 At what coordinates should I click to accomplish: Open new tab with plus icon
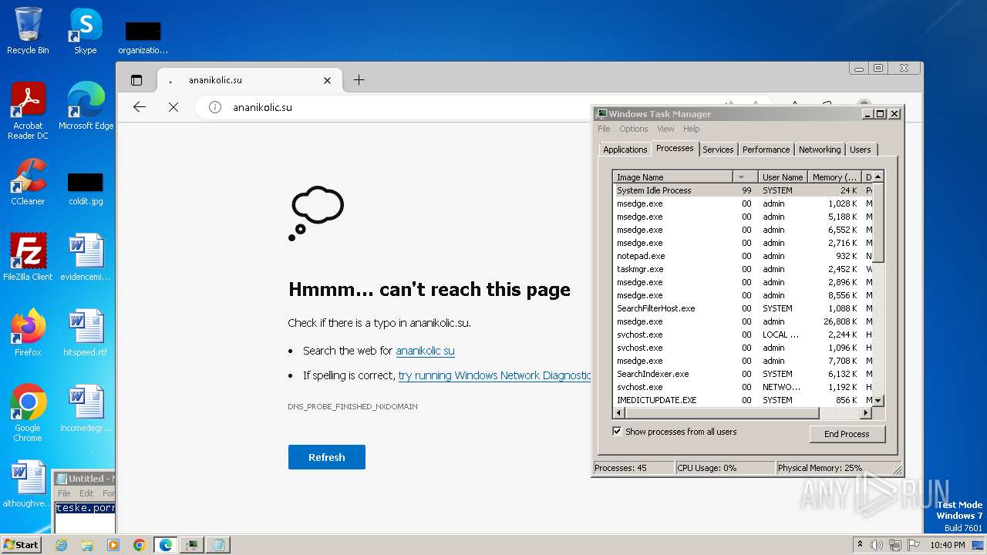(x=359, y=80)
